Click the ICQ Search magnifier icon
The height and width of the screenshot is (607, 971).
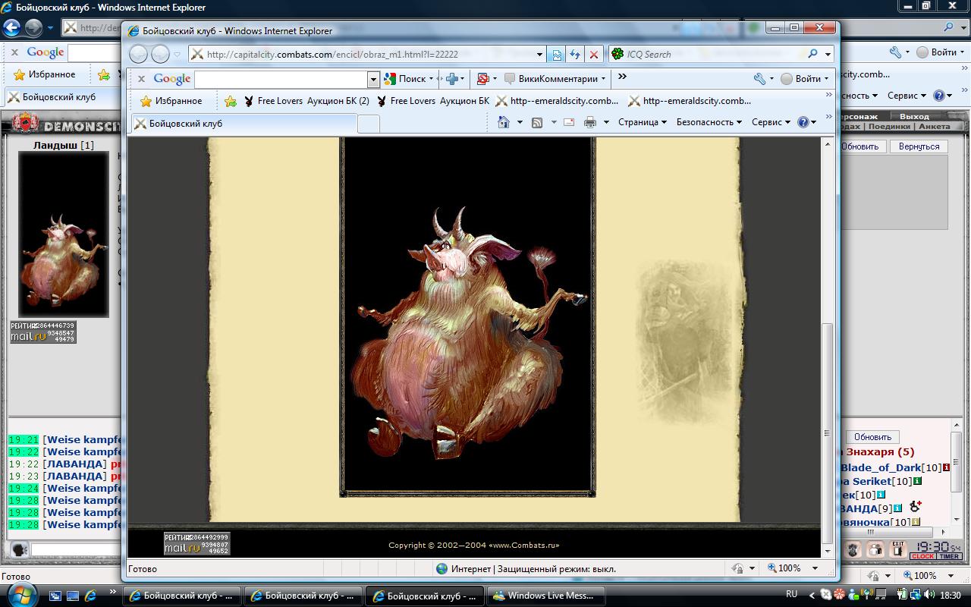click(812, 55)
